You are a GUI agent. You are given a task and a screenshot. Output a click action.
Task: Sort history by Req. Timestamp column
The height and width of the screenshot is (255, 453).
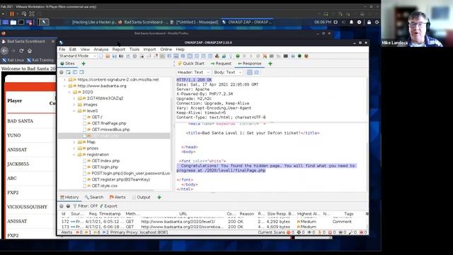coord(105,214)
